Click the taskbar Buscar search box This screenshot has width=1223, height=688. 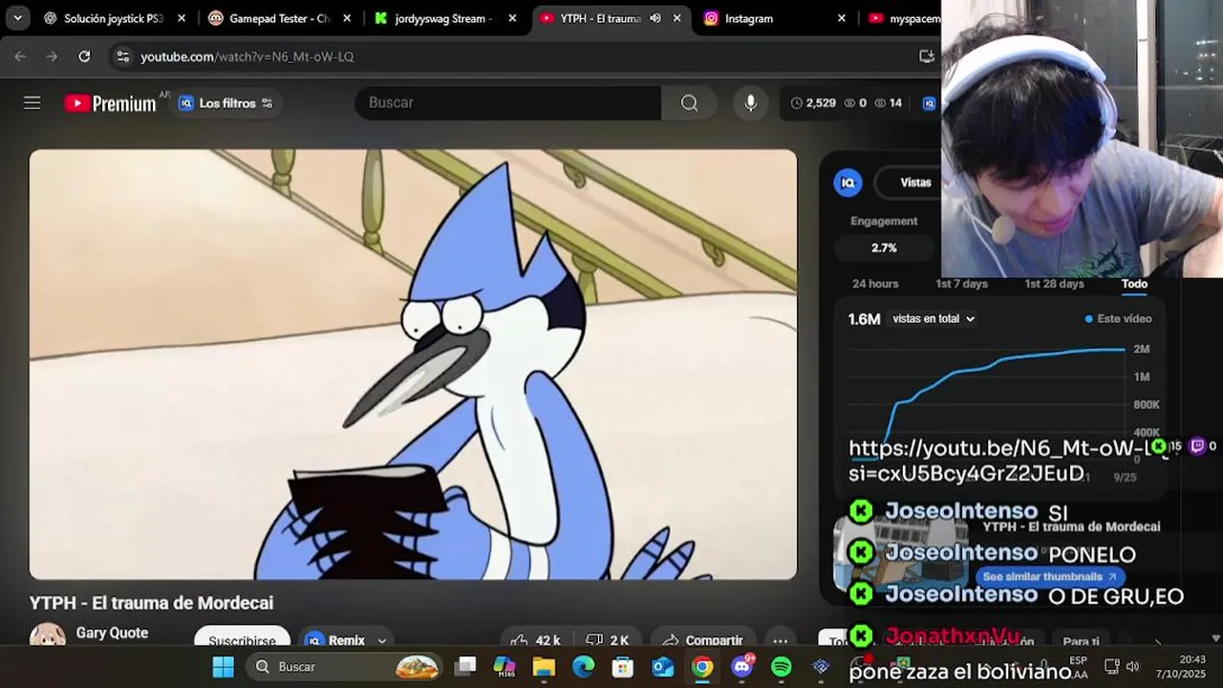[x=344, y=667]
